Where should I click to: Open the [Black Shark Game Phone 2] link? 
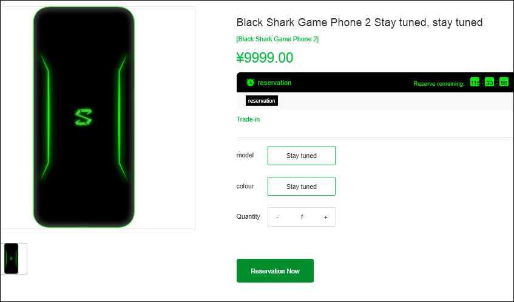pyautogui.click(x=277, y=39)
